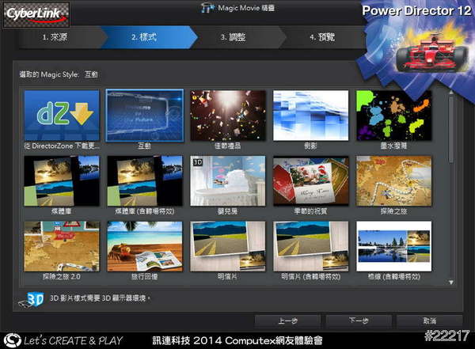This screenshot has height=349, width=475.
Task: Cancel the wizard with 取消
Action: tap(430, 321)
